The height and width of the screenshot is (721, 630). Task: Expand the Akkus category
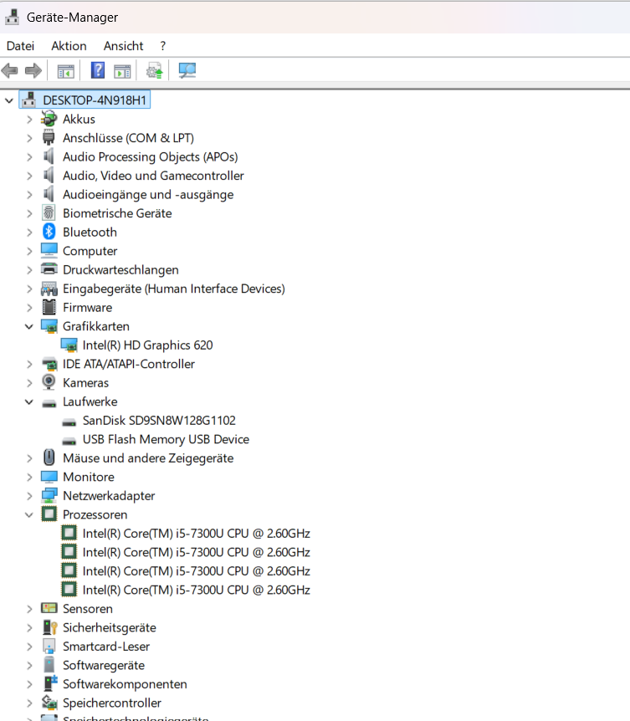[x=29, y=120]
